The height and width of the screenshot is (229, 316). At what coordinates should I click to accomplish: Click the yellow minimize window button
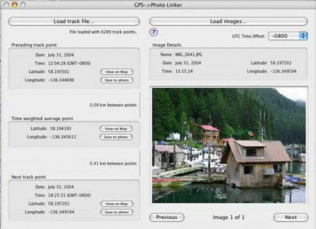15,5
